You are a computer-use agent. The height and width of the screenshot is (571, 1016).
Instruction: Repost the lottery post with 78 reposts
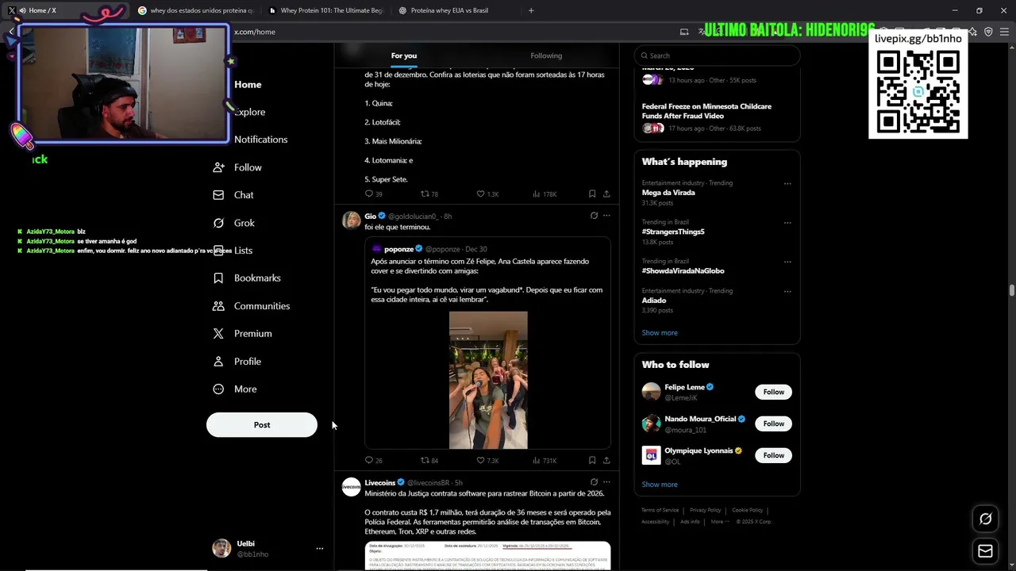pyautogui.click(x=429, y=194)
